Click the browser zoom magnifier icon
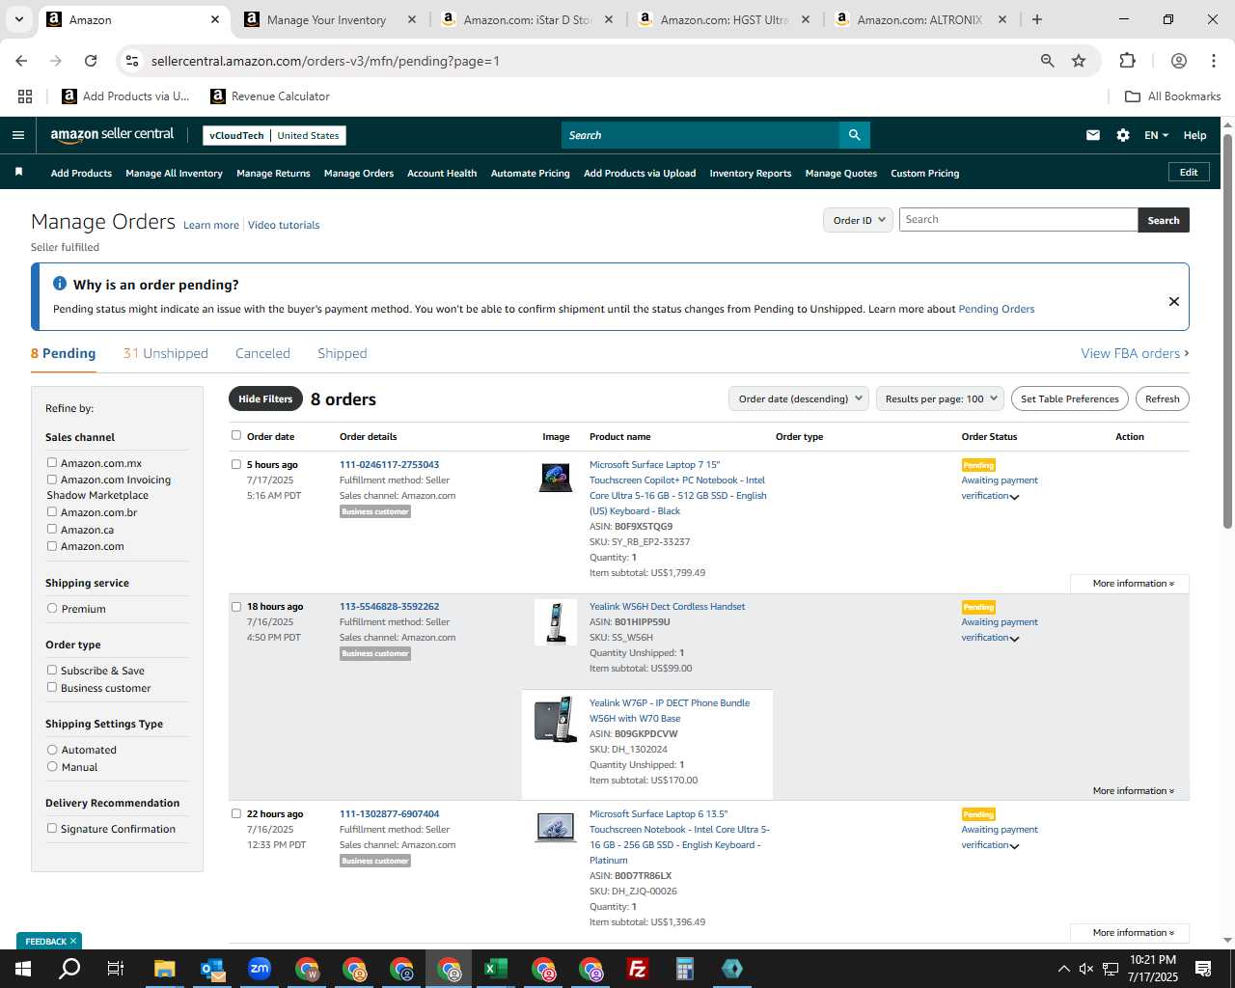Screen dimensions: 1235x988 coord(1047,61)
